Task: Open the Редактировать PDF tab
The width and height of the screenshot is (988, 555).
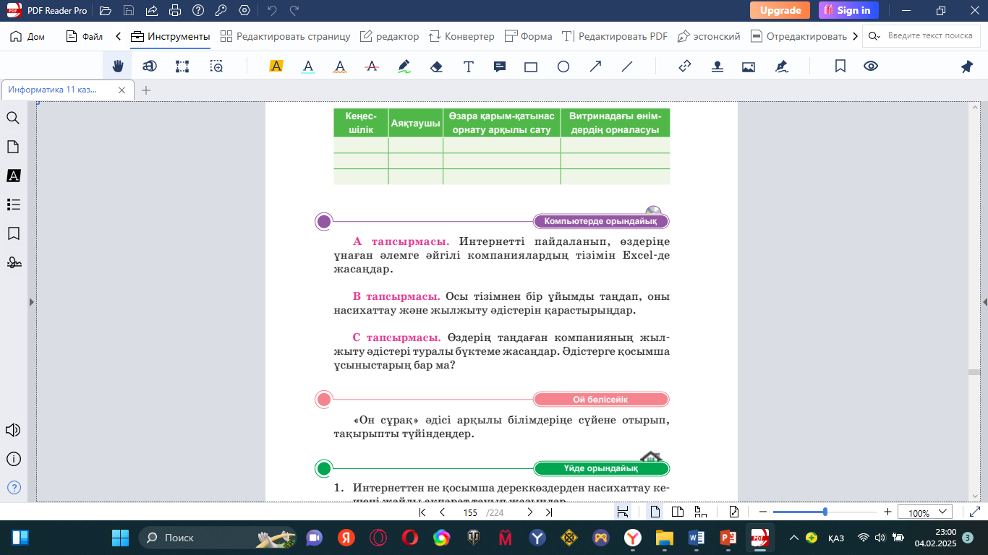Action: pyautogui.click(x=615, y=36)
